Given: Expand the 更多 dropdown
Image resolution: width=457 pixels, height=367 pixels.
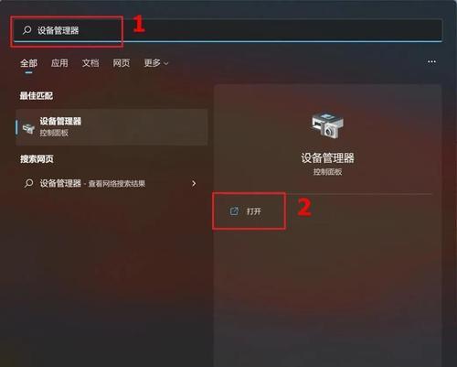Looking at the screenshot, I should [156, 63].
